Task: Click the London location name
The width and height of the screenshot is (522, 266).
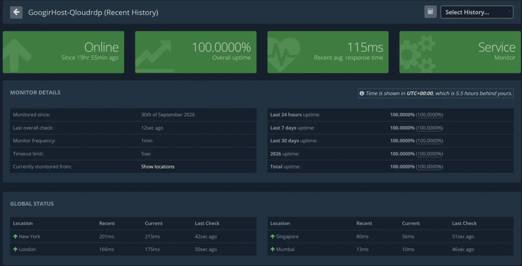Action: (x=28, y=249)
